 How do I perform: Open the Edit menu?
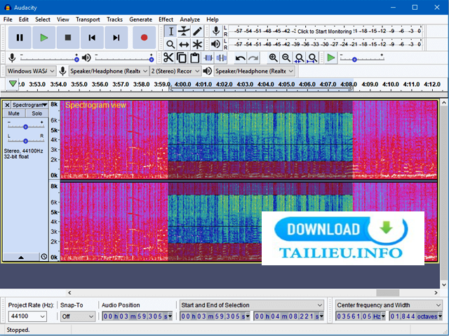23,20
